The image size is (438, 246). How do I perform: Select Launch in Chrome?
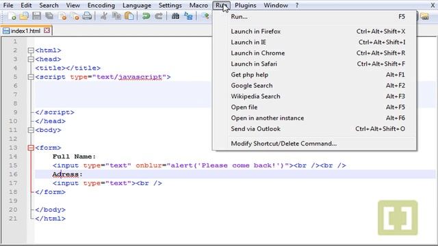point(315,53)
